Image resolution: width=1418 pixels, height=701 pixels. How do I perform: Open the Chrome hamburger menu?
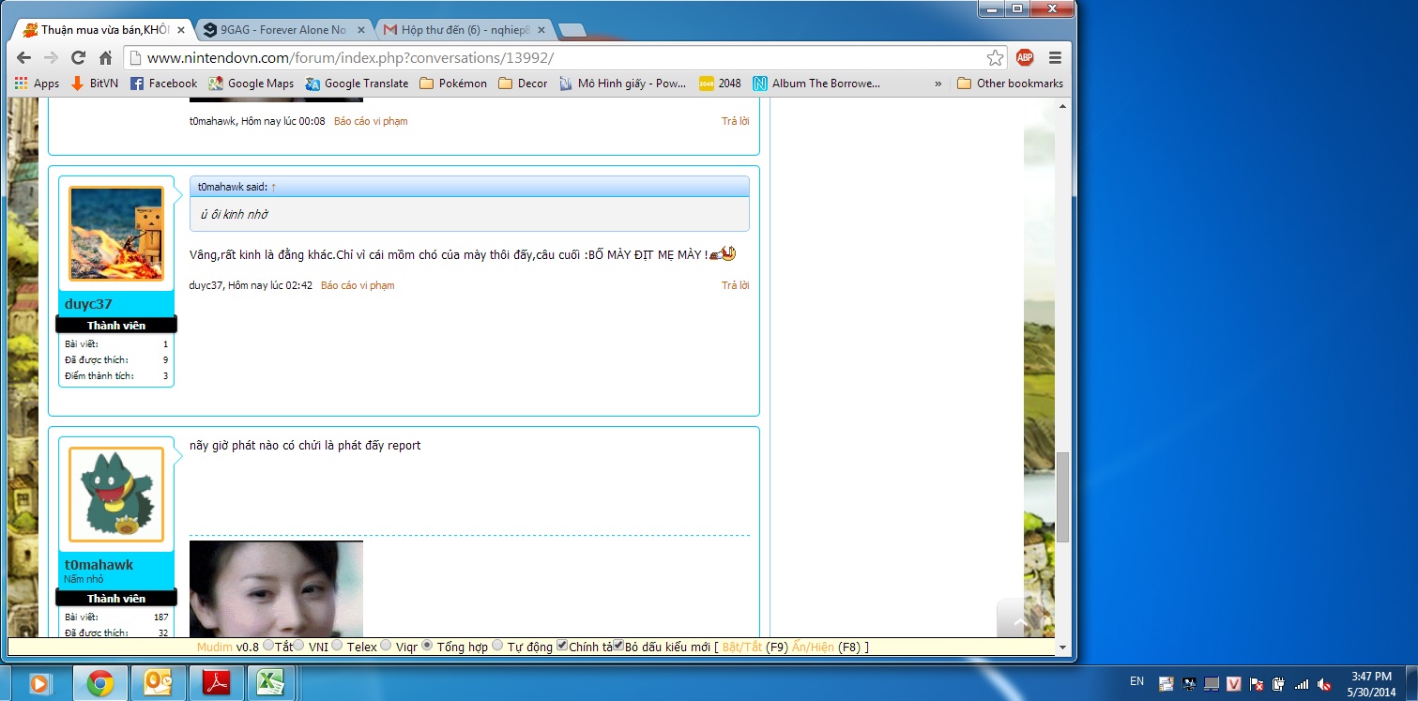[1055, 58]
